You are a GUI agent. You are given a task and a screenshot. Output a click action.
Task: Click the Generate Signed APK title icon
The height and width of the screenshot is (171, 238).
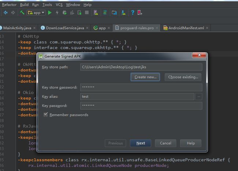[41, 57]
